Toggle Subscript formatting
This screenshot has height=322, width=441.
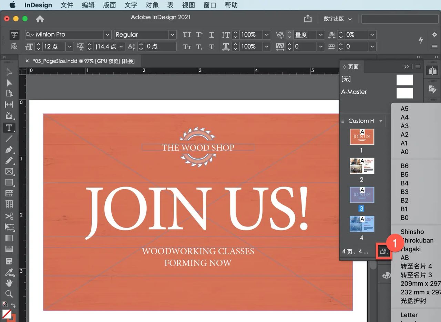coord(199,47)
